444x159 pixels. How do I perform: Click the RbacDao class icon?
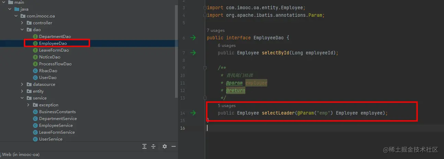pos(35,71)
